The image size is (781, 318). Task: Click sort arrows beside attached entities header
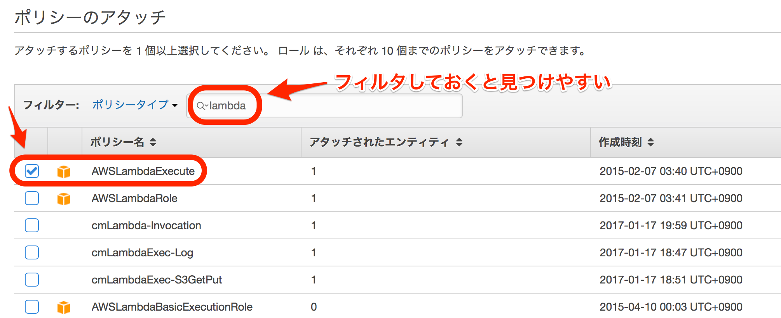pos(459,142)
